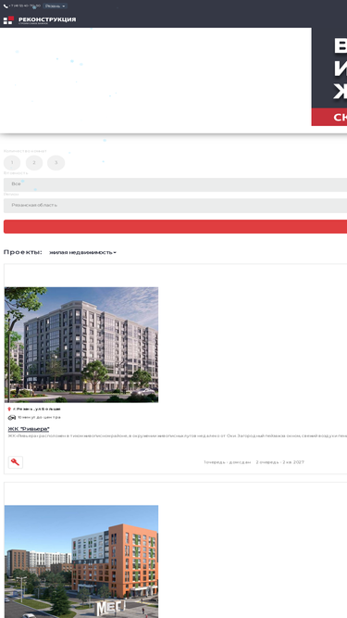Viewport: 347px width, 618px height.
Task: Click the red location pin icon
Action: 9,410
